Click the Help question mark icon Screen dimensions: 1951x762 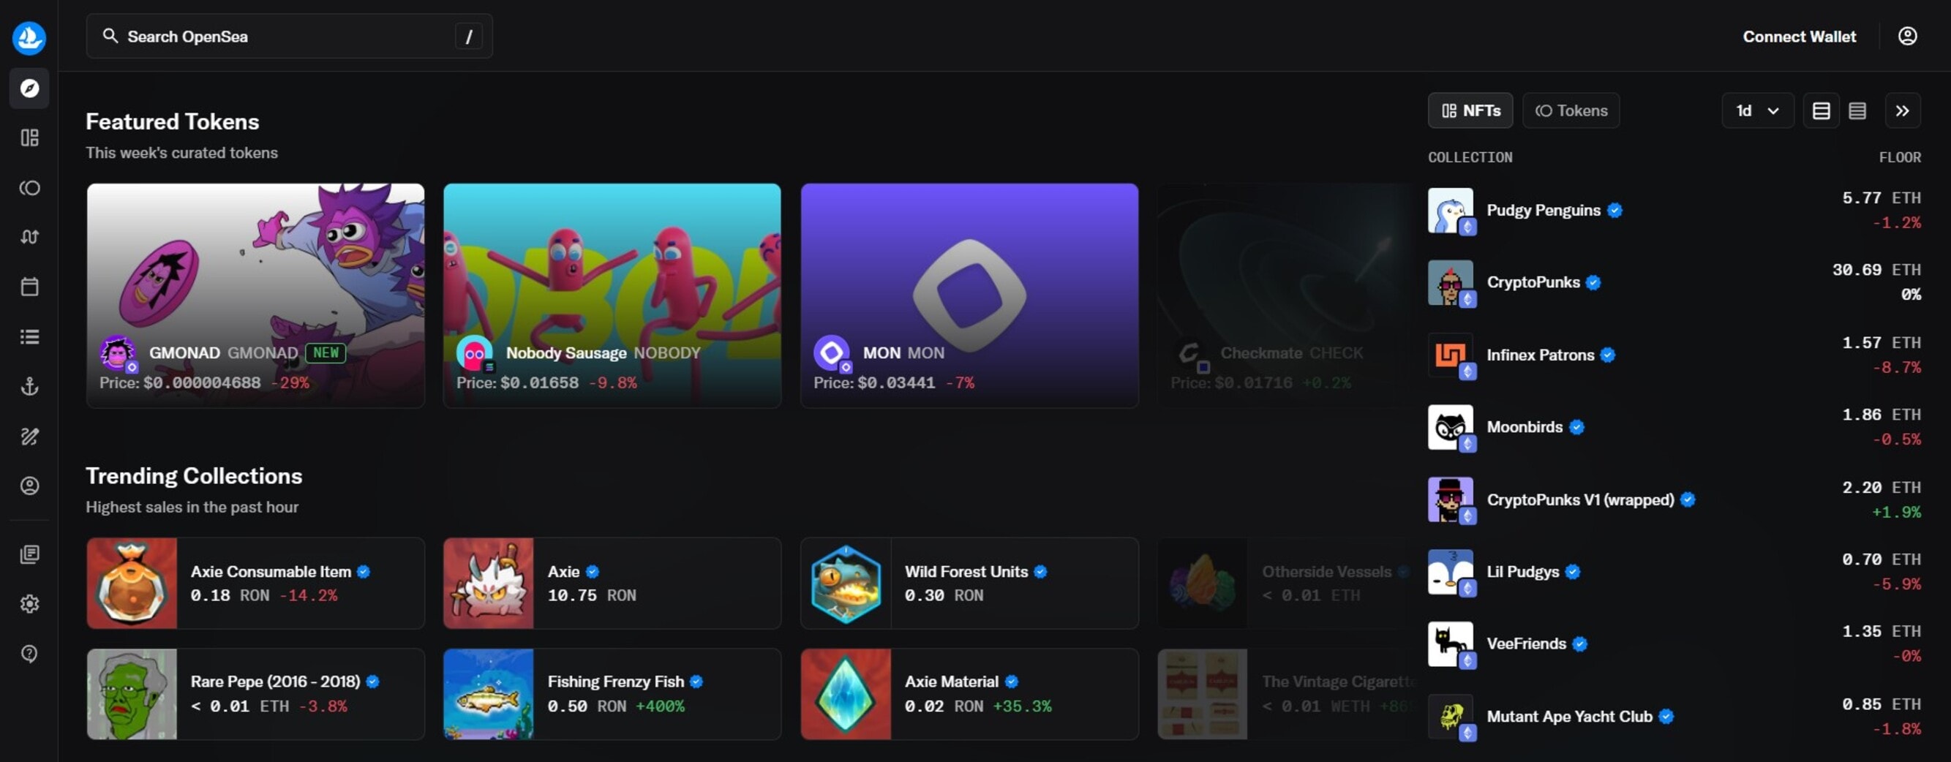click(x=29, y=653)
